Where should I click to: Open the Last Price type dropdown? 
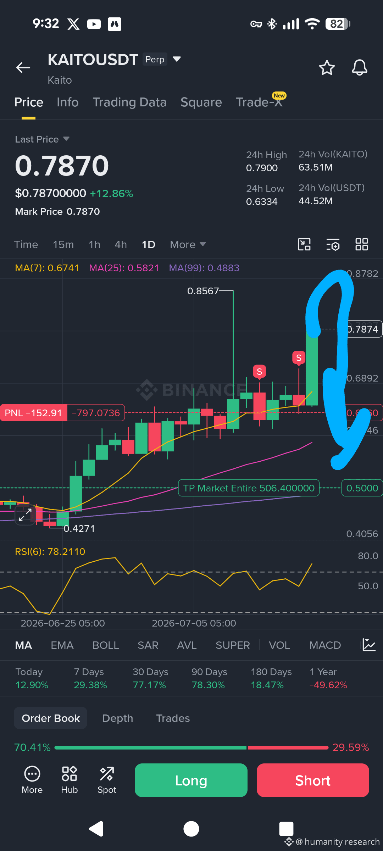point(42,139)
